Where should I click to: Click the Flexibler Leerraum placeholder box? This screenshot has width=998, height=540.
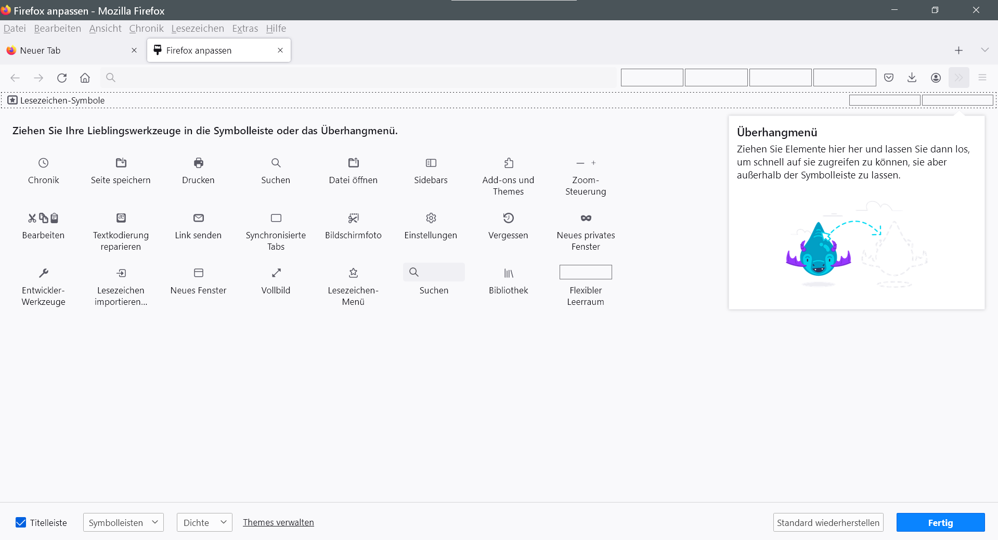tap(586, 272)
